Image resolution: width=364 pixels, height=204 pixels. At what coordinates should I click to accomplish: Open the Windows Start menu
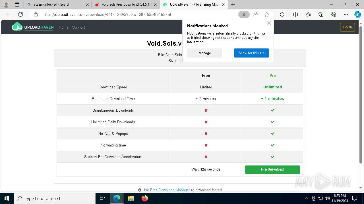[x=7, y=198]
